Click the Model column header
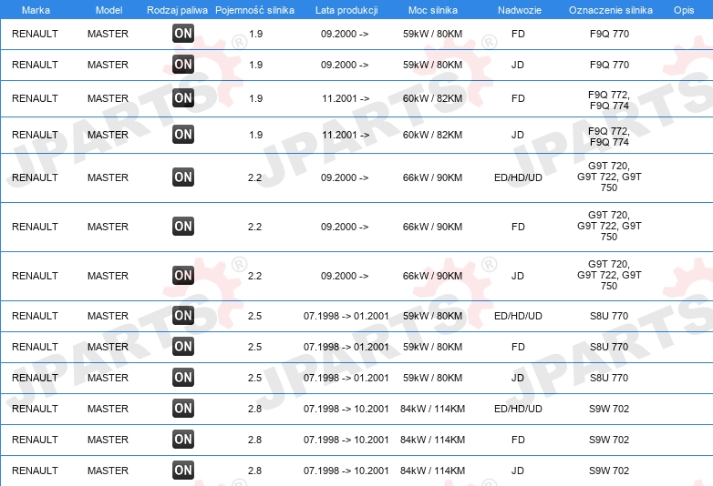713x486 pixels. tap(108, 10)
